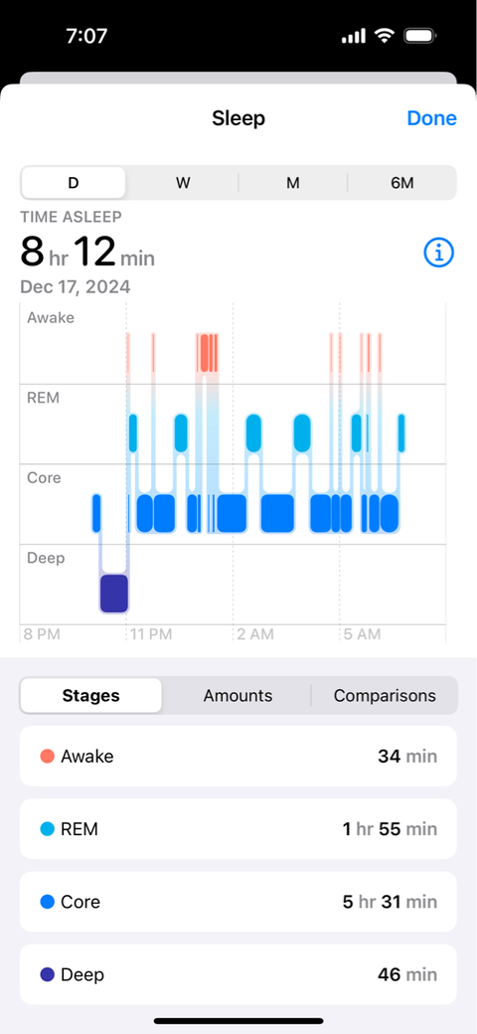Image resolution: width=477 pixels, height=1034 pixels.
Task: Switch to the M month view
Action: [292, 183]
